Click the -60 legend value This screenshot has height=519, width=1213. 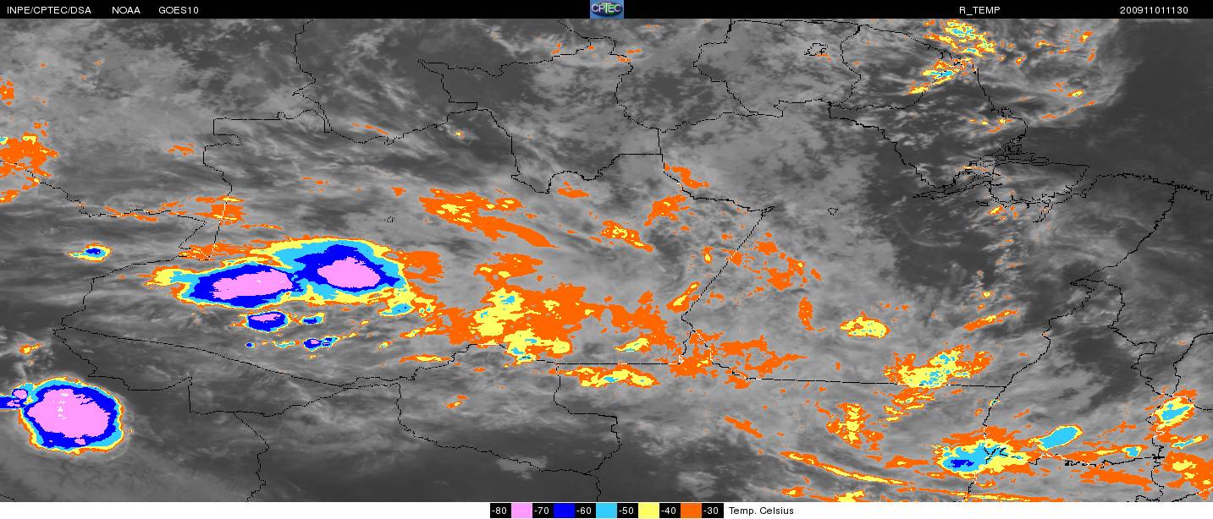584,511
